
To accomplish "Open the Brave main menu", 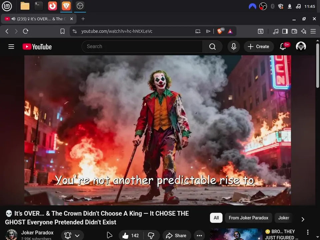I will point(313,31).
